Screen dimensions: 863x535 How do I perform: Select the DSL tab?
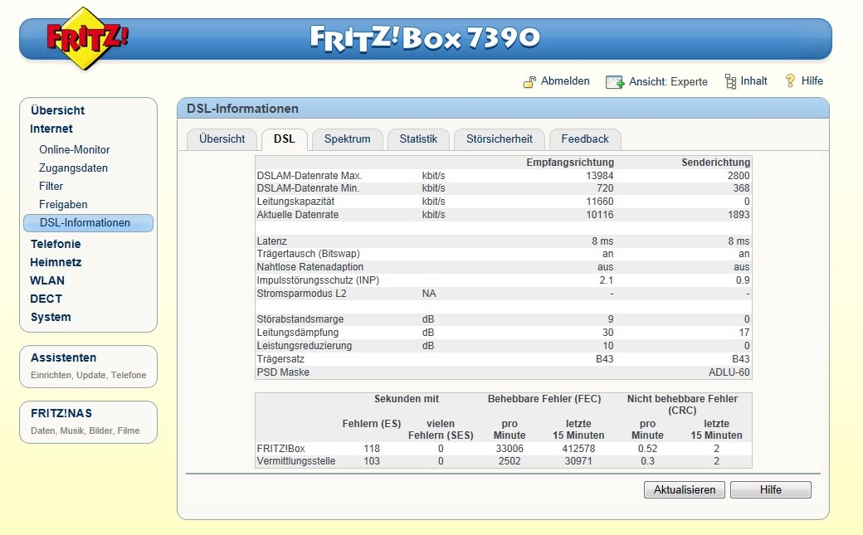pos(284,139)
